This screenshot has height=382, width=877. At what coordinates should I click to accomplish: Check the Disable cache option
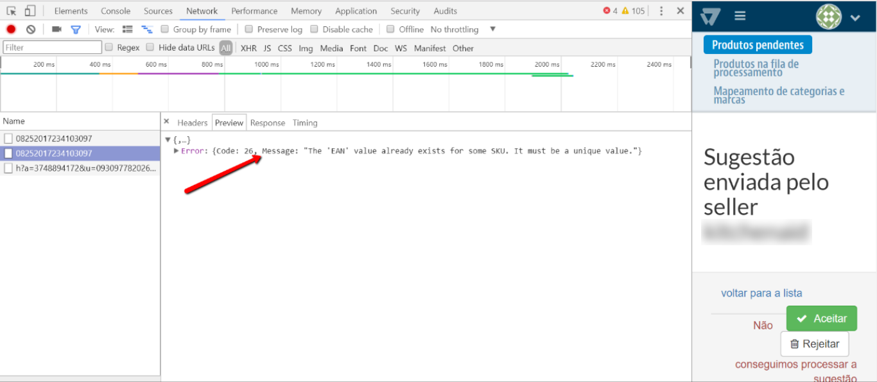click(315, 30)
